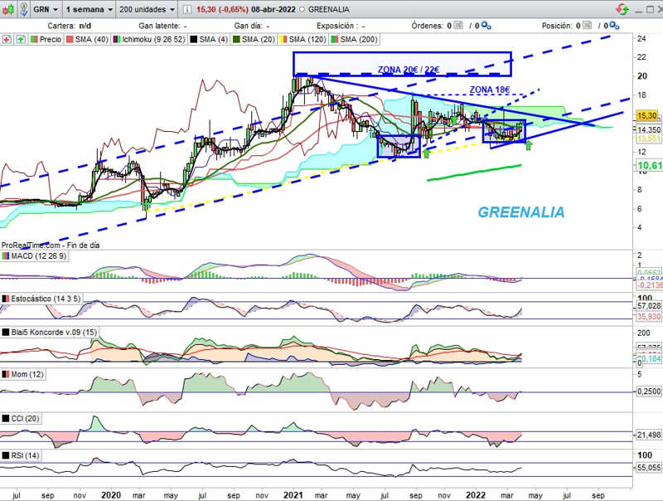Open the SMA (40) indicator label

pyautogui.click(x=87, y=39)
